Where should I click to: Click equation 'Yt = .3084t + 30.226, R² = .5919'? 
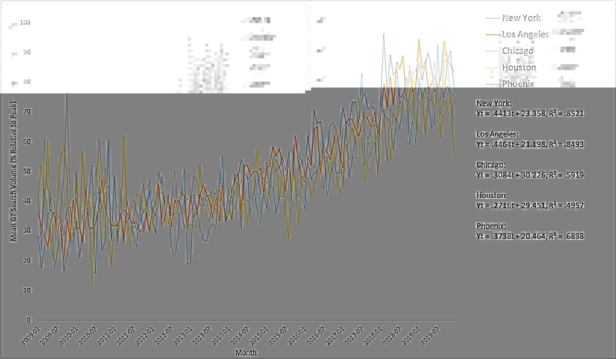530,175
